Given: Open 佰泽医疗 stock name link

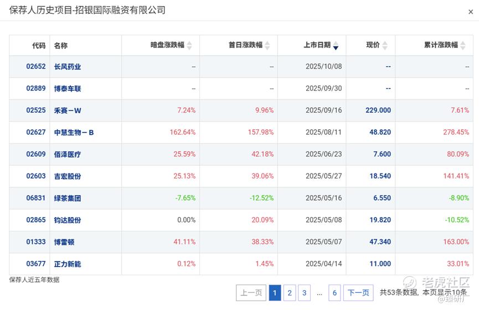Looking at the screenshot, I should point(68,155).
